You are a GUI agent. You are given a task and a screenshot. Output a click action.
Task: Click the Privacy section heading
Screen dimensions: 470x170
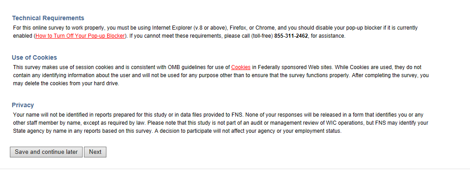pyautogui.click(x=23, y=105)
